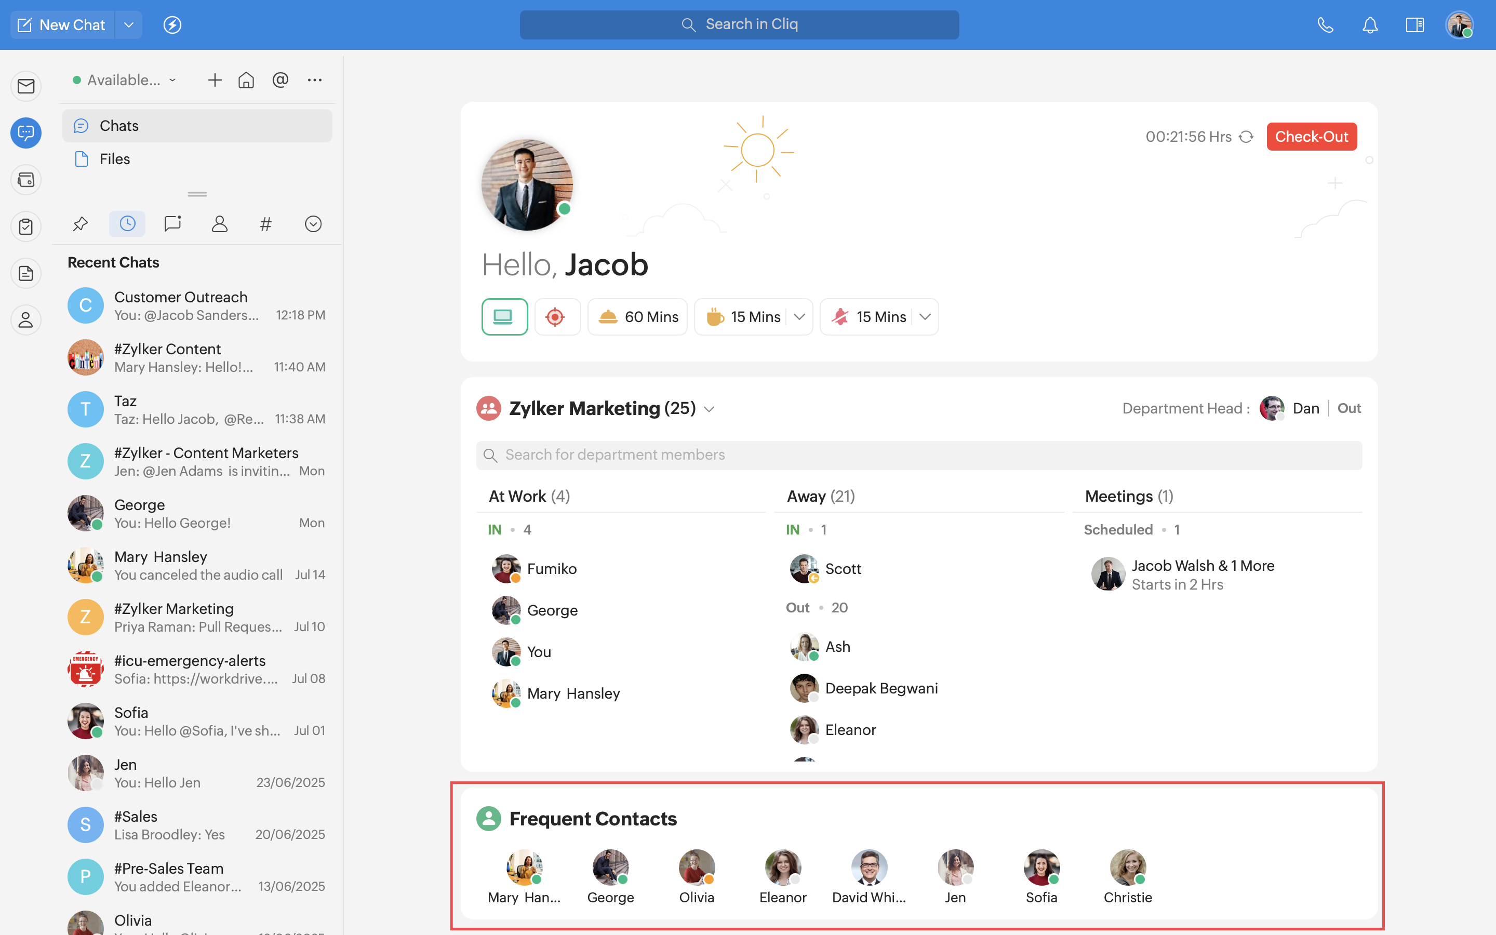Screen dimensions: 1496x935
Task: Refresh the checked-in hours timer
Action: (x=1246, y=137)
